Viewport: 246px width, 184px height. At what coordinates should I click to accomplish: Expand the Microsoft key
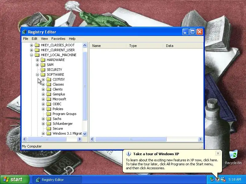point(43,99)
